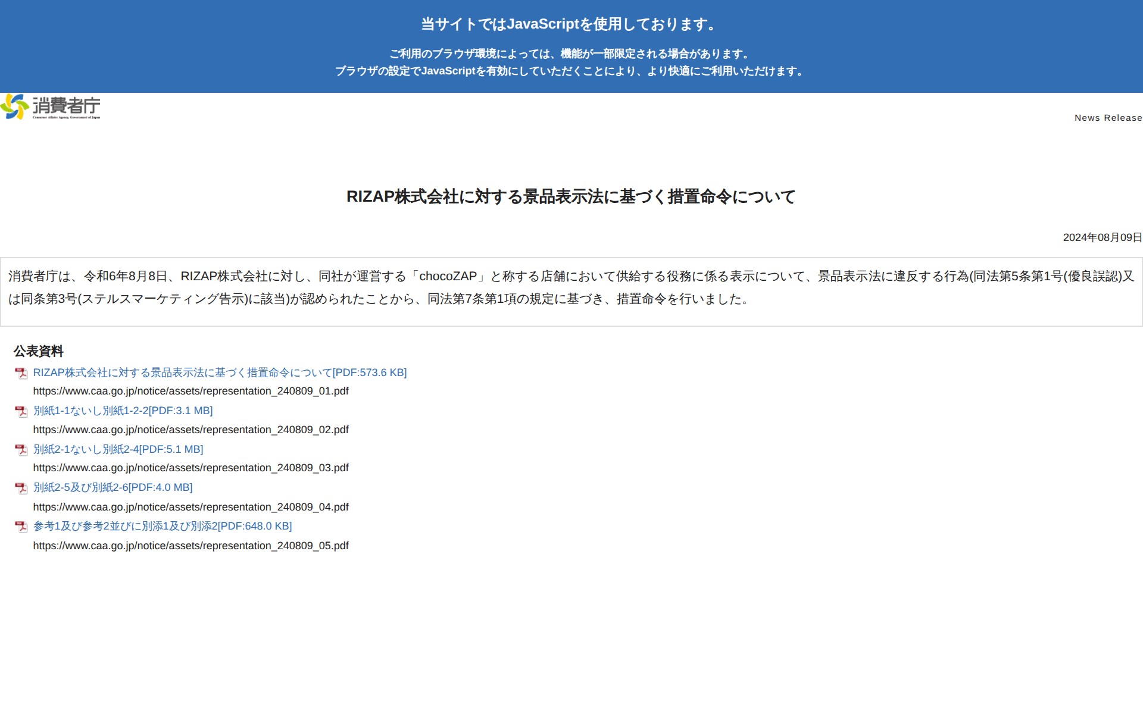Viewport: 1143px width, 714px height.
Task: Click PDF icon beside 別紙2-1ないし別紙2-4
Action: tap(21, 450)
